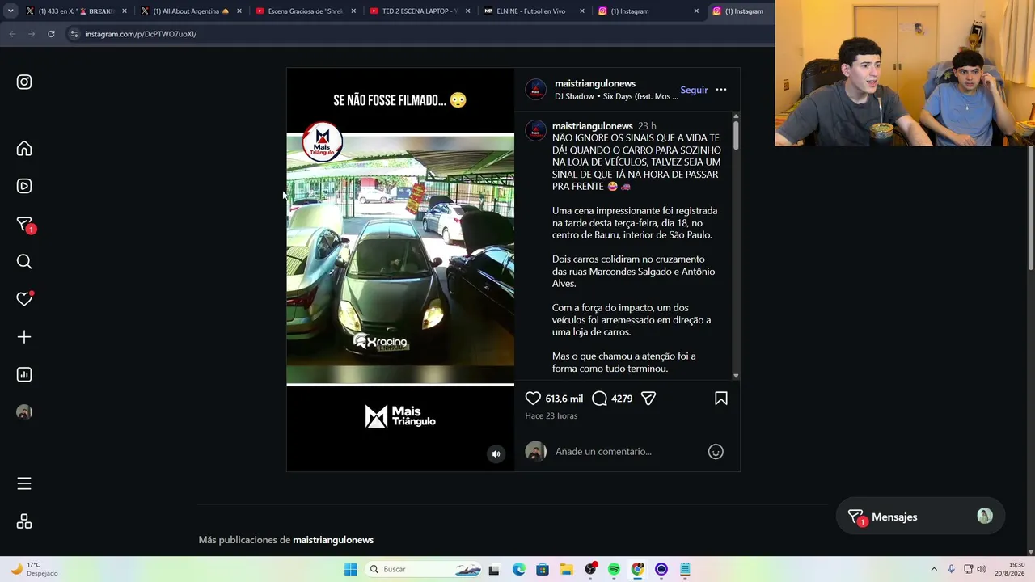
Task: Go to the Home feed icon
Action: [x=24, y=149]
